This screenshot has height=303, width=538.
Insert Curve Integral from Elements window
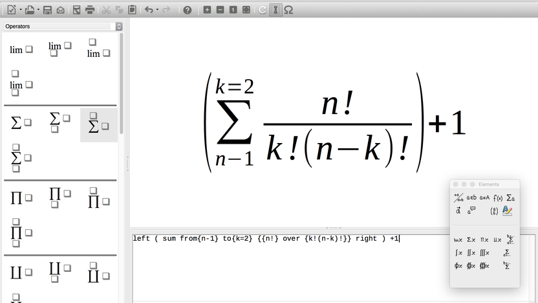(x=458, y=265)
